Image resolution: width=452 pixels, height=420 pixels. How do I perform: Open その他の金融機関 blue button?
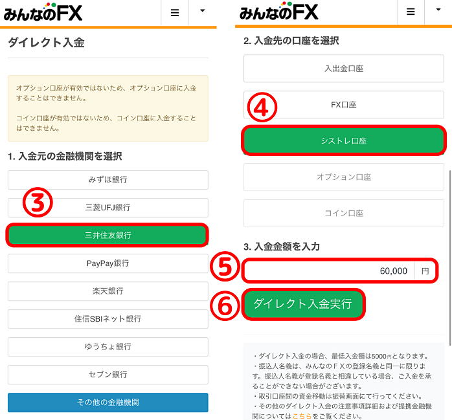[107, 403]
